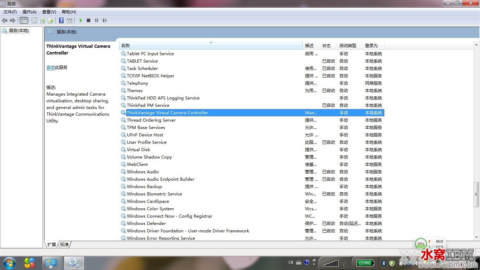Select the TCP/IP NetBIOS Helper service
Viewport: 480px width, 270px height.
252,76
